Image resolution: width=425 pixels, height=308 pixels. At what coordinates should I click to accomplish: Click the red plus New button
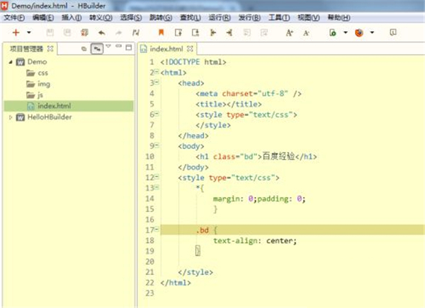click(x=16, y=32)
